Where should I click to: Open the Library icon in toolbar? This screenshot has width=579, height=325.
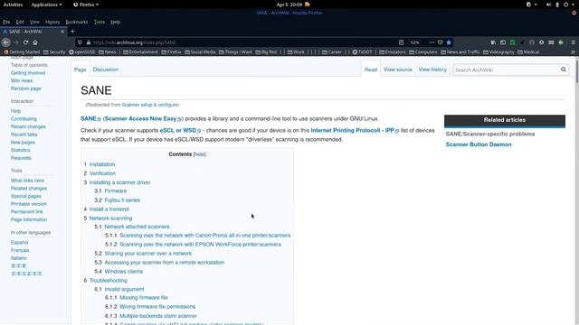pyautogui.click(x=493, y=42)
